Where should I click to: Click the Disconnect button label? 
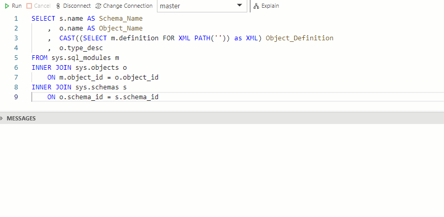point(77,6)
